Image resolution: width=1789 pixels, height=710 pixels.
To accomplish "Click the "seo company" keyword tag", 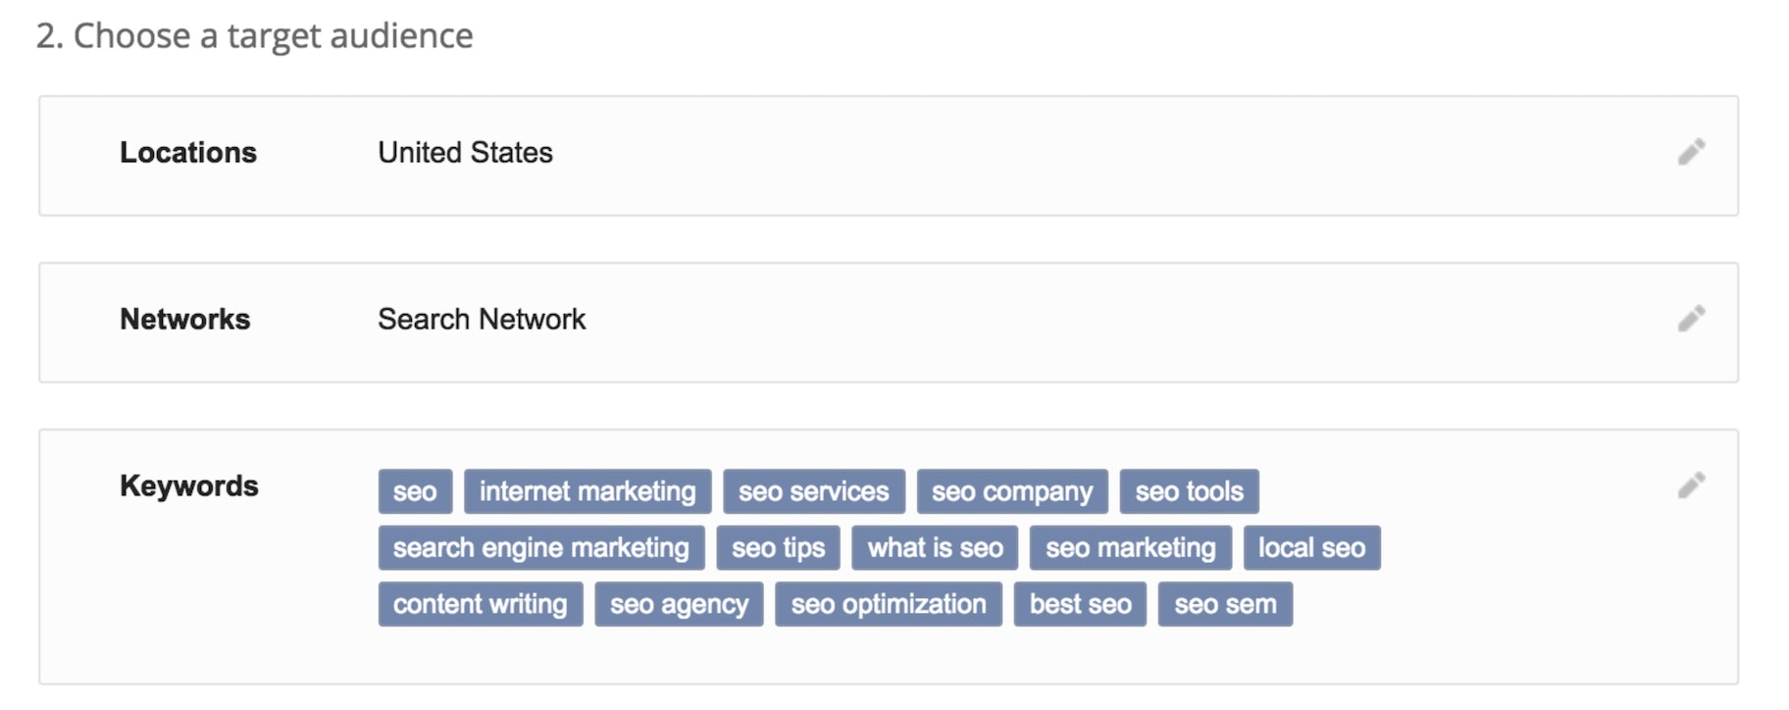I will point(1012,491).
